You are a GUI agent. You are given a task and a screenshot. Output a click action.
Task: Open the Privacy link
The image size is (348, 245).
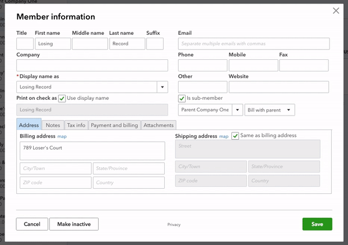(x=174, y=225)
